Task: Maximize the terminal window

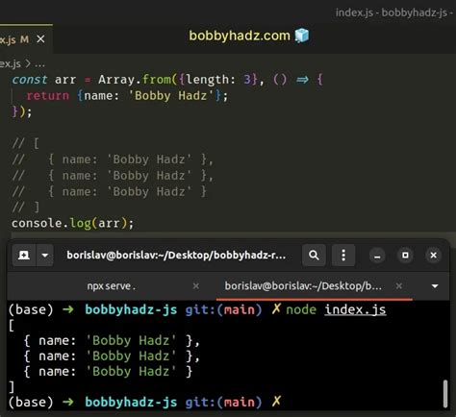Action: click(x=405, y=256)
